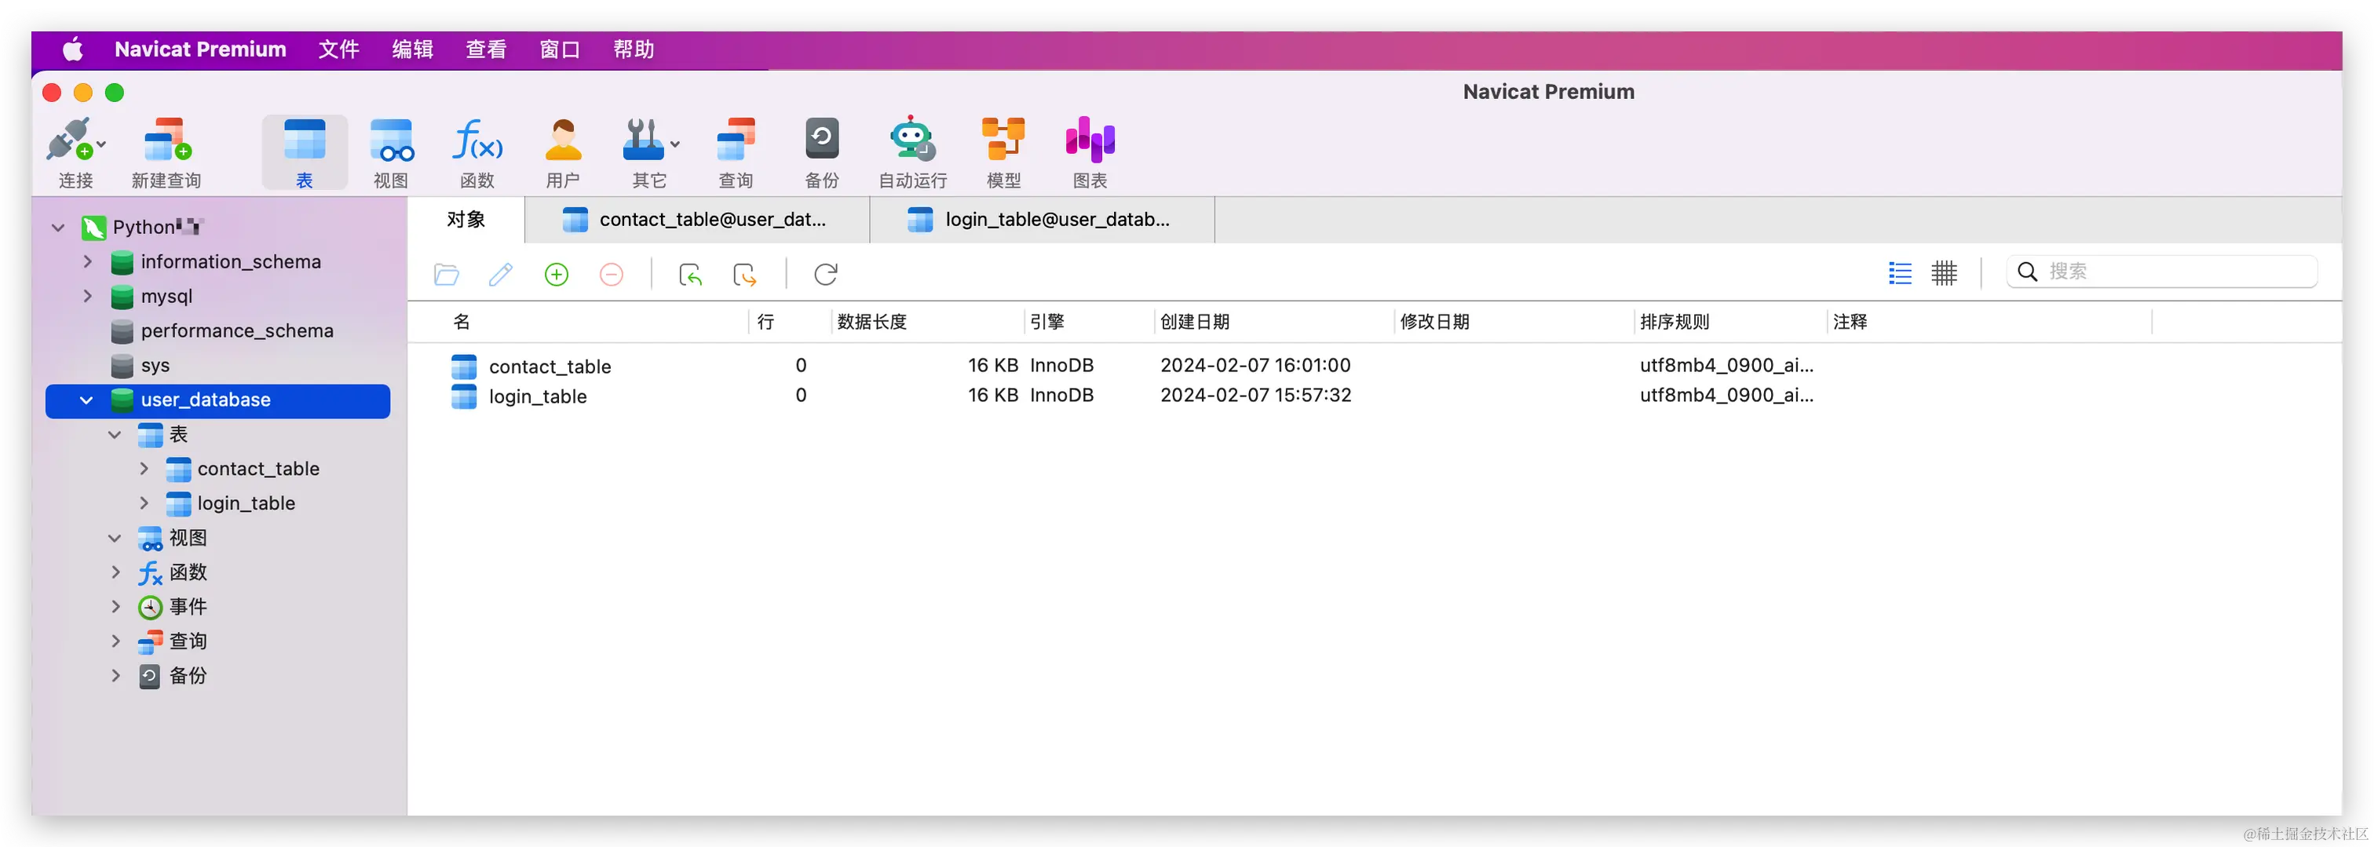Viewport: 2374px width, 847px height.
Task: Click the green new table plus icon
Action: click(x=557, y=275)
